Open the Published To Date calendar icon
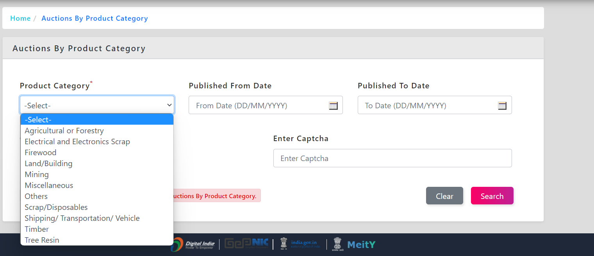 502,106
